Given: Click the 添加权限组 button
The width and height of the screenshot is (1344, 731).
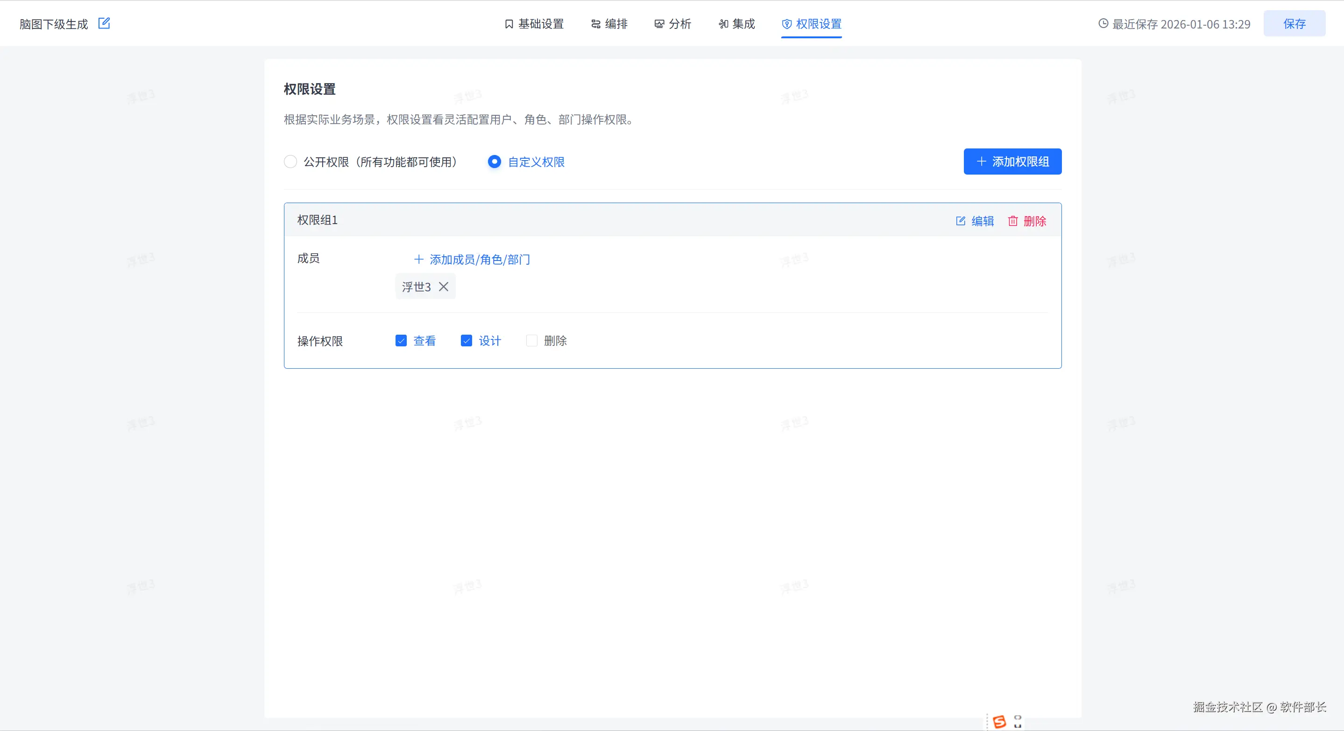Looking at the screenshot, I should click(x=1012, y=162).
